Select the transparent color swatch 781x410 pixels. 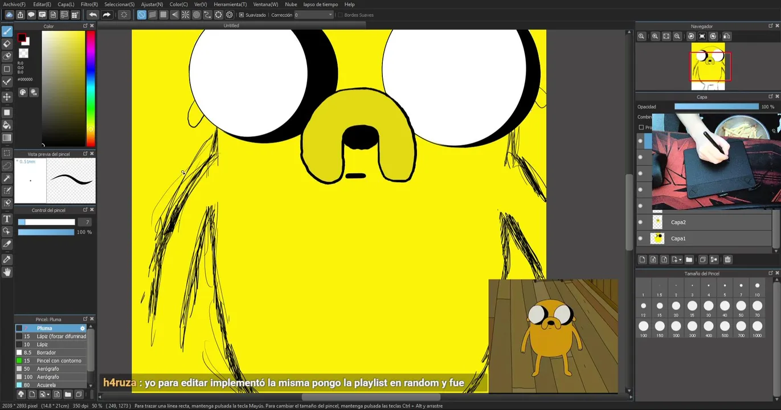[x=23, y=54]
